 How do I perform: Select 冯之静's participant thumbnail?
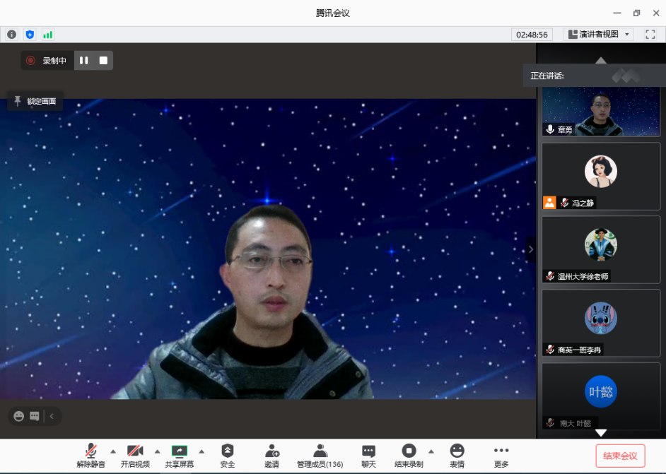pos(601,176)
